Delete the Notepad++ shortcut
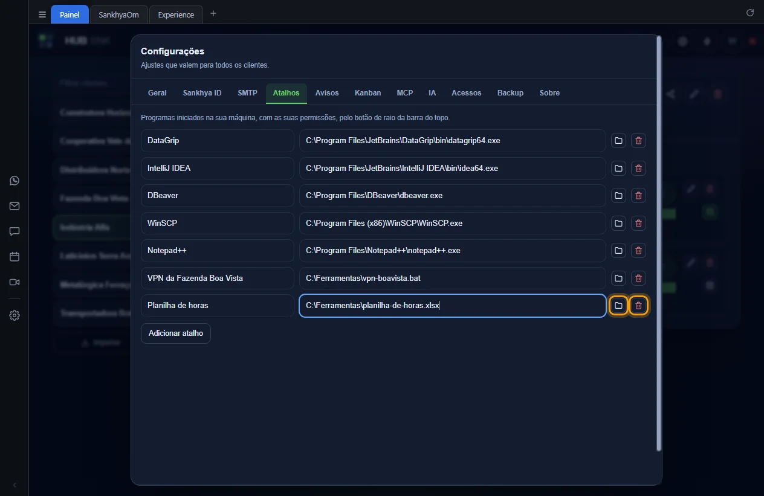The width and height of the screenshot is (764, 496). [638, 251]
